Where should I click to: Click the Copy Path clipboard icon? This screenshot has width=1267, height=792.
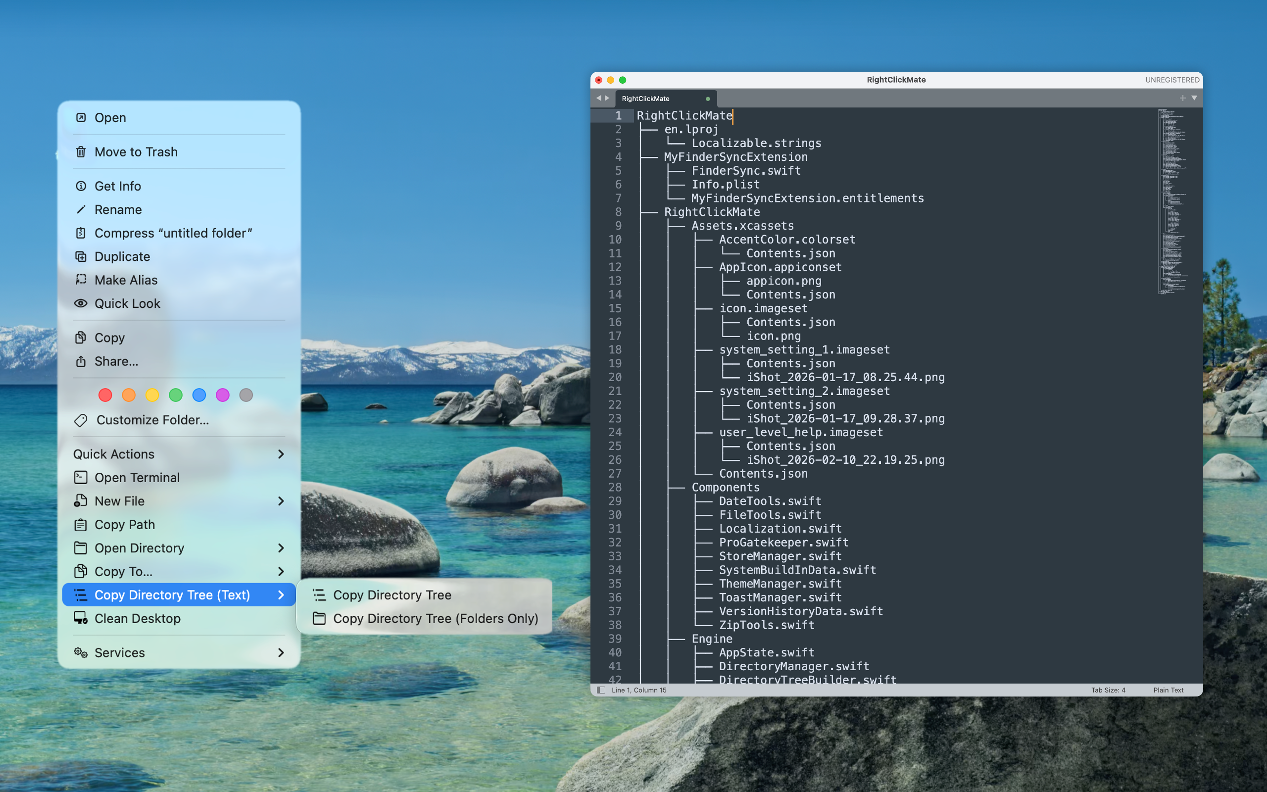[x=81, y=524]
